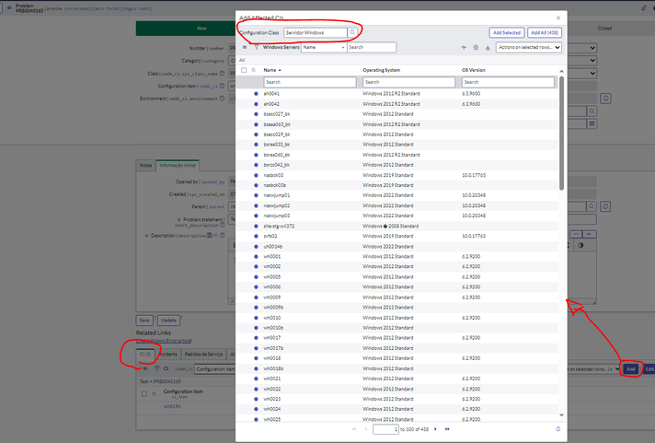This screenshot has height=443, width=655.
Task: Click Windows Servers search text field
Action: [x=372, y=48]
